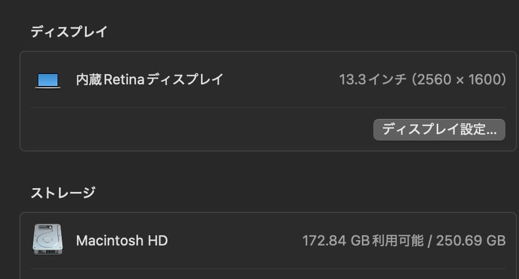Image resolution: width=519 pixels, height=279 pixels.
Task: Click the word Macintosh in storage row
Action: (x=110, y=240)
